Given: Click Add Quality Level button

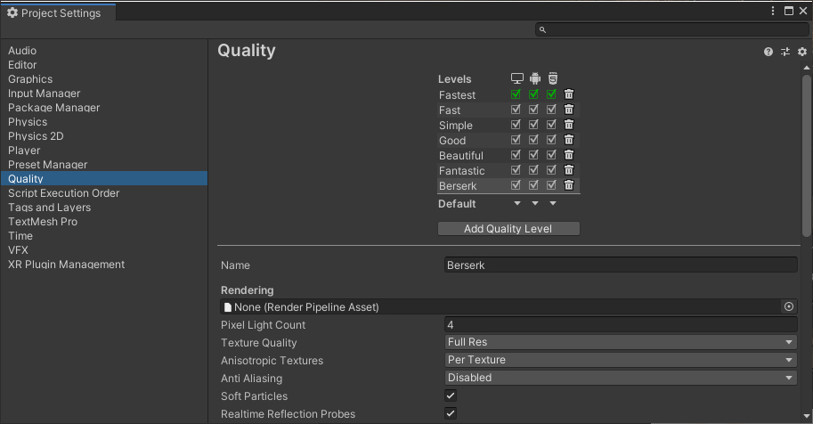Looking at the screenshot, I should (508, 229).
